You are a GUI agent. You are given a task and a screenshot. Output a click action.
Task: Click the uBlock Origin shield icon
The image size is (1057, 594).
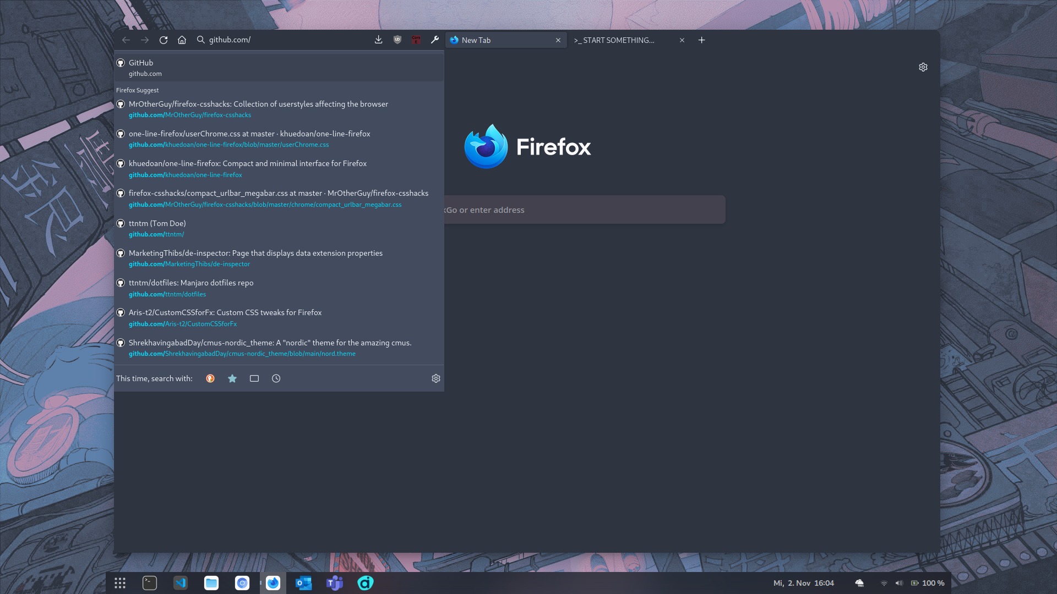point(397,40)
